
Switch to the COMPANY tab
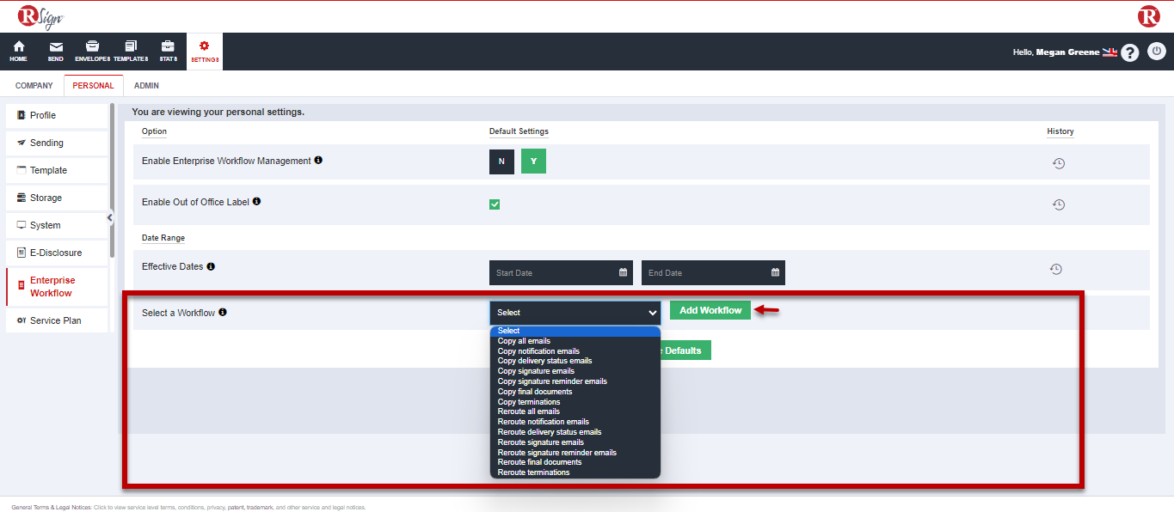[34, 85]
